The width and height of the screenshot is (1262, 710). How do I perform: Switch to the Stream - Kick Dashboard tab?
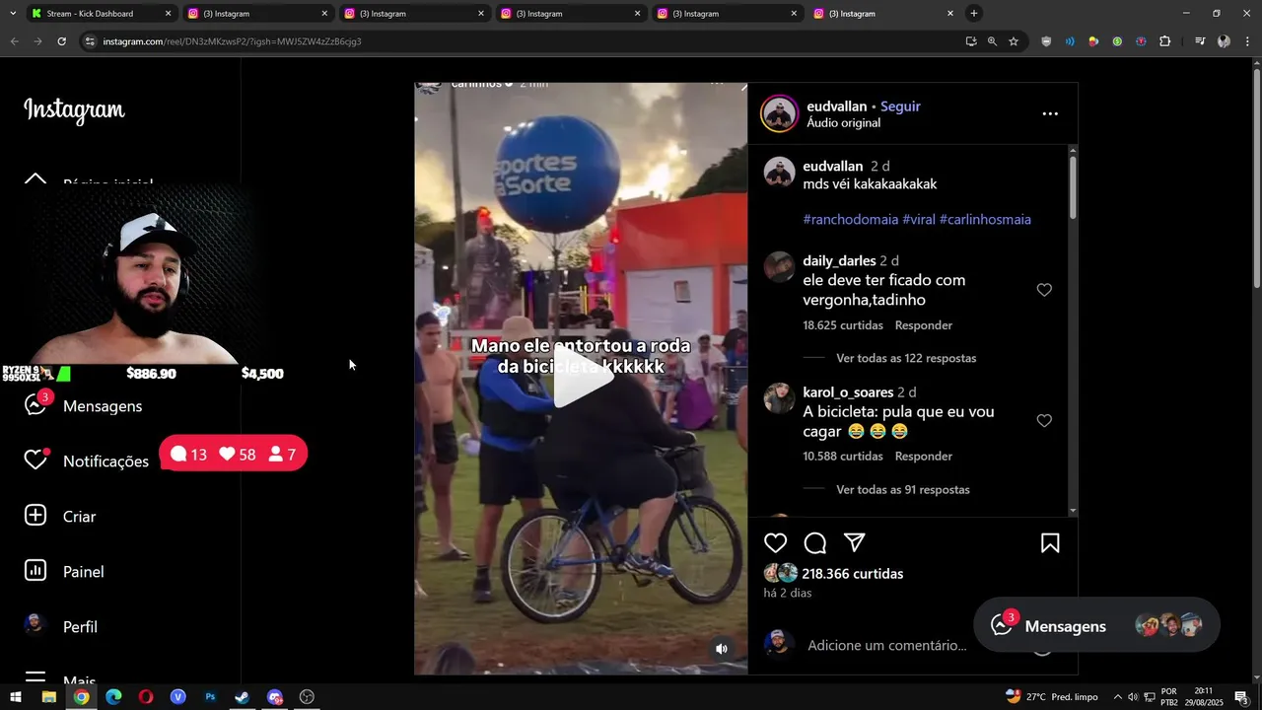click(x=90, y=14)
